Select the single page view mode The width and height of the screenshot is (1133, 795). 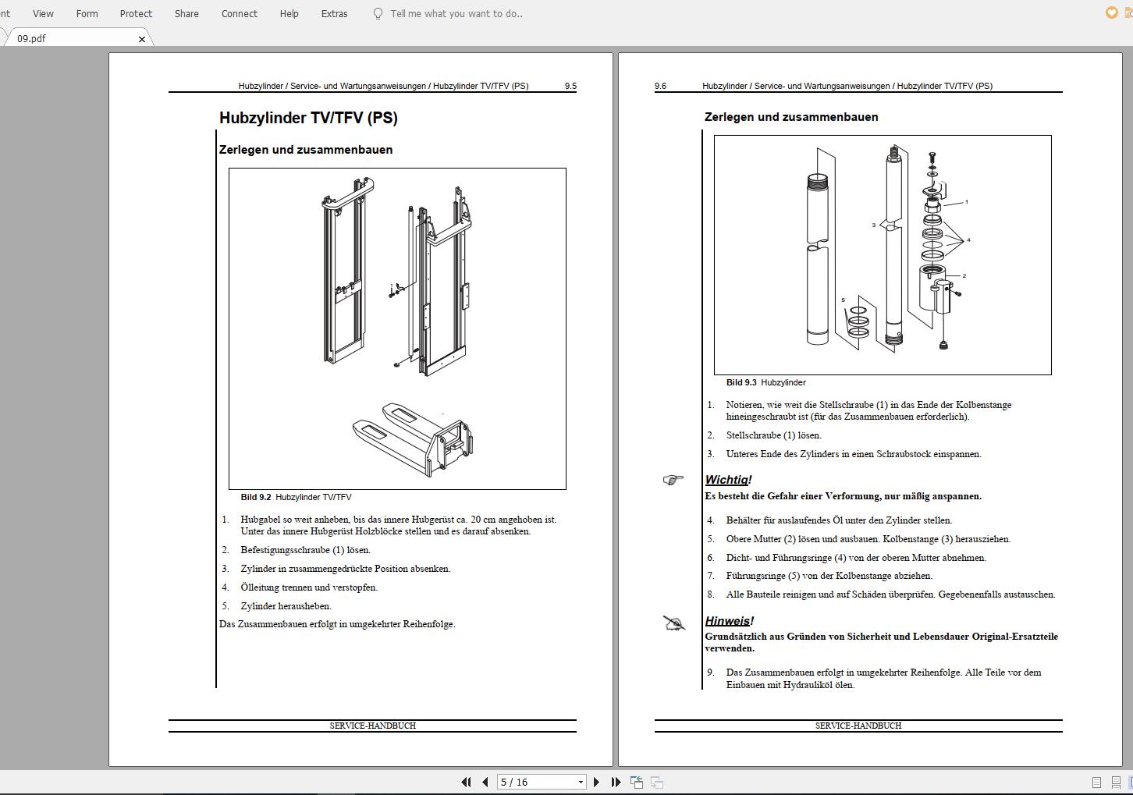1096,782
